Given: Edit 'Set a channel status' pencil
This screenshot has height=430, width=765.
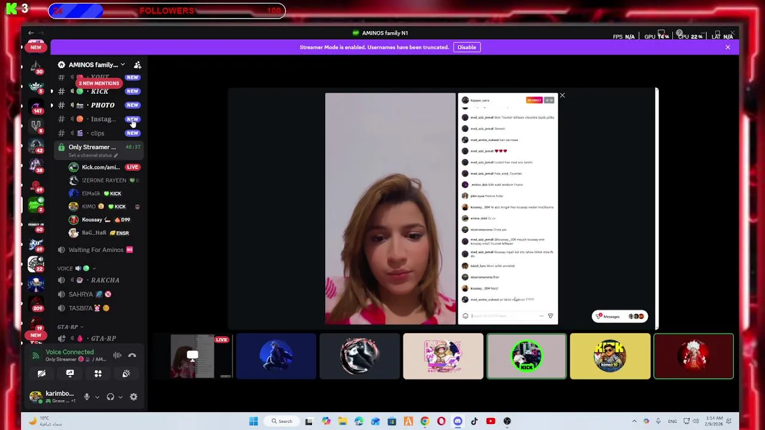Looking at the screenshot, I should [116, 155].
